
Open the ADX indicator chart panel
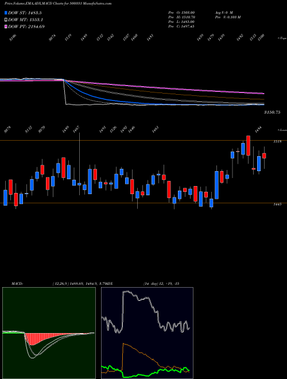147,333
